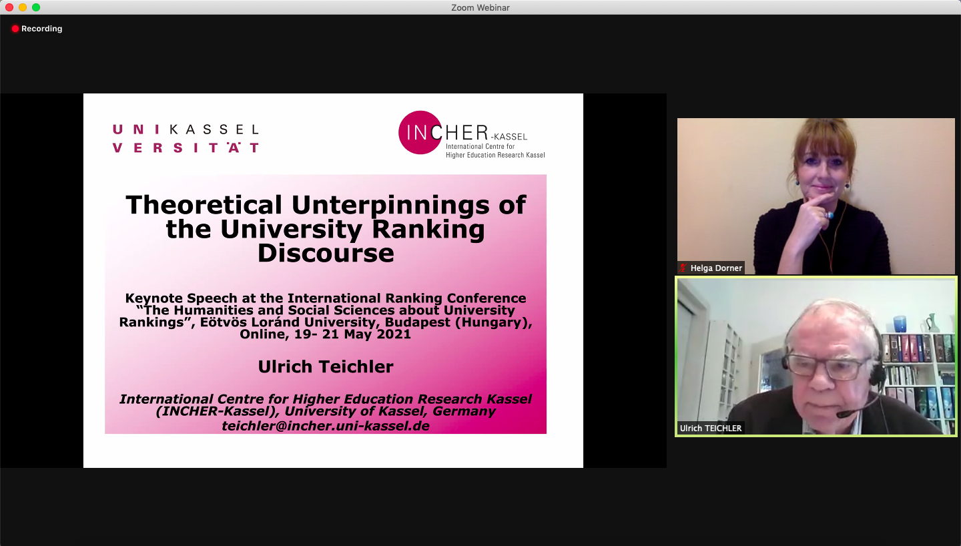Click the red Recording indicator dot
This screenshot has width=961, height=546.
(15, 29)
